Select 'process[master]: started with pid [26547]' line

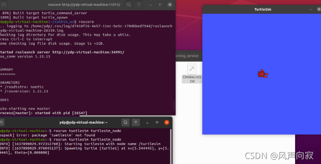[x=44, y=113]
